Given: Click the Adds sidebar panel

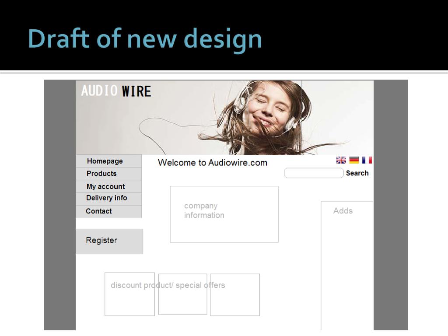Looking at the screenshot, I should click(x=347, y=266).
